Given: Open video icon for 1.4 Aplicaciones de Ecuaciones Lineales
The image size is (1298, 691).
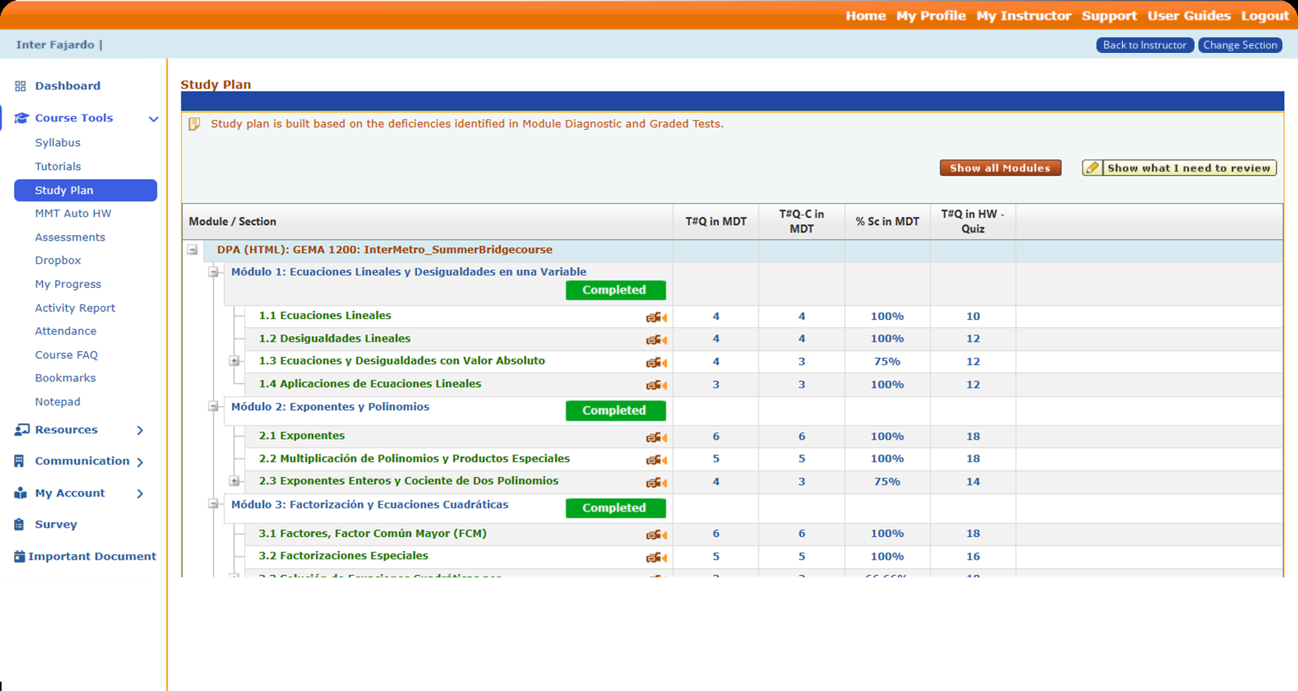Looking at the screenshot, I should (656, 385).
